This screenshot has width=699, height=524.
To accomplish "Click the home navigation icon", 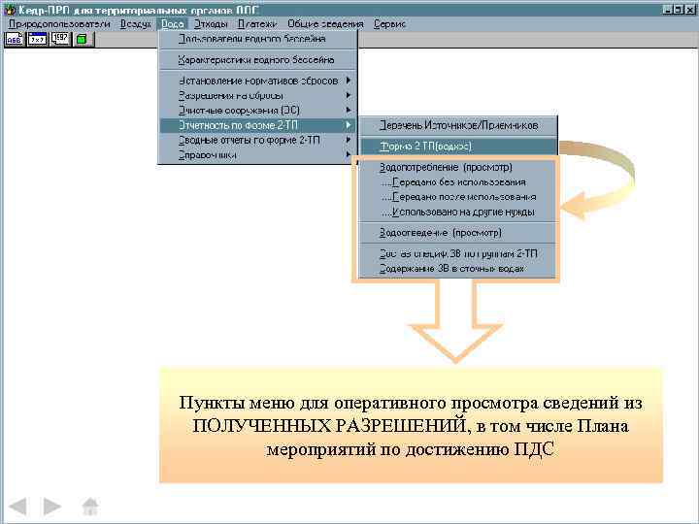I will 90,507.
